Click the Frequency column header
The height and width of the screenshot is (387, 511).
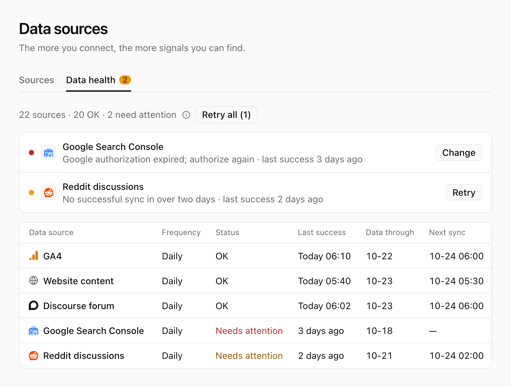[181, 232]
